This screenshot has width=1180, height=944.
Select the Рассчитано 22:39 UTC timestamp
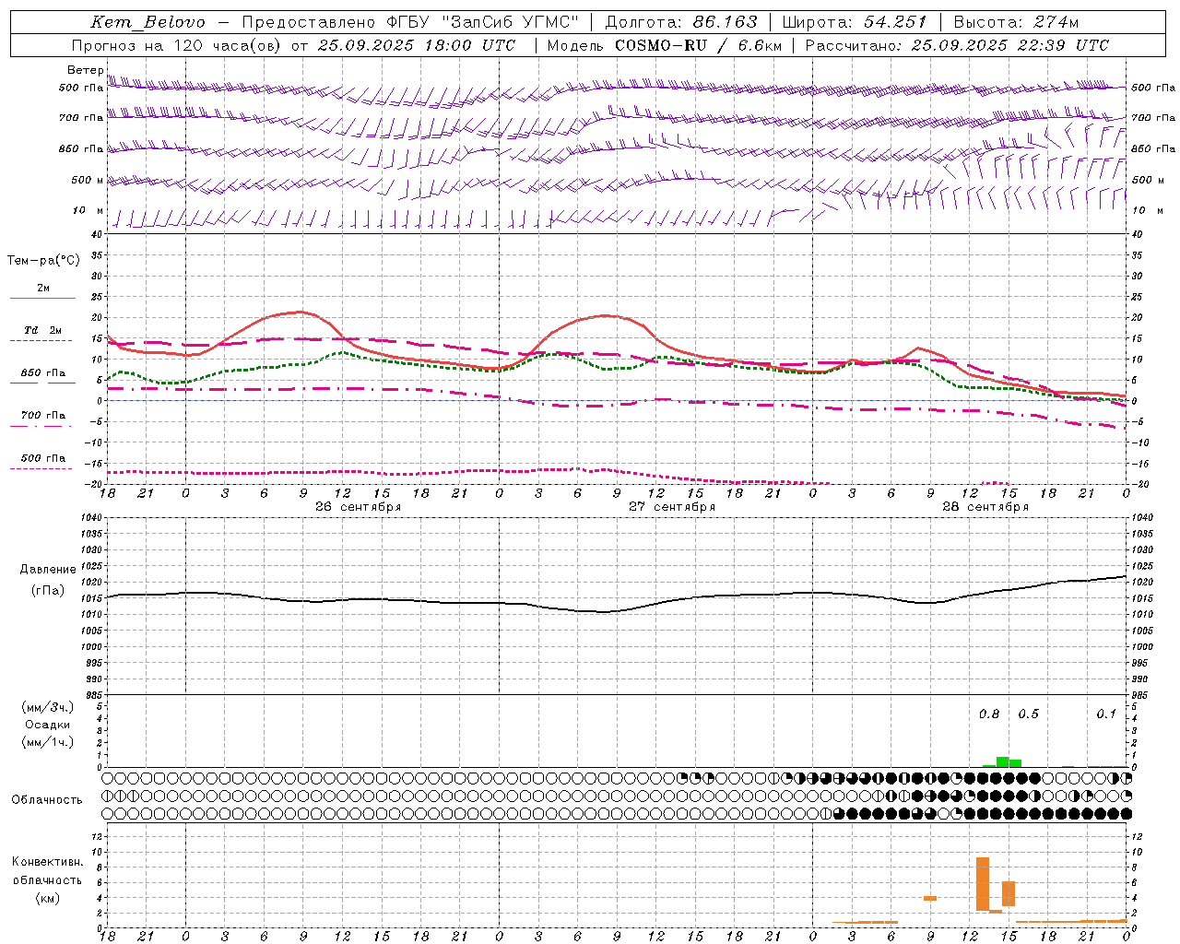957,45
